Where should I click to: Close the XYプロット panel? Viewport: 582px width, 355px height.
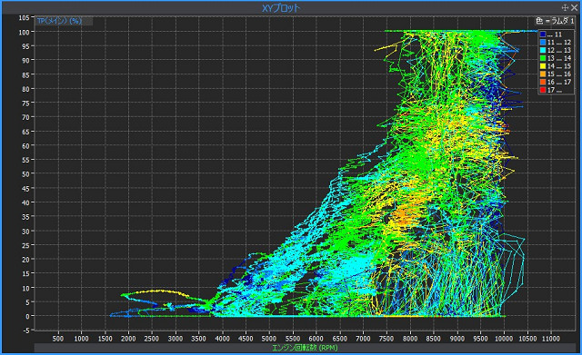tap(574, 7)
